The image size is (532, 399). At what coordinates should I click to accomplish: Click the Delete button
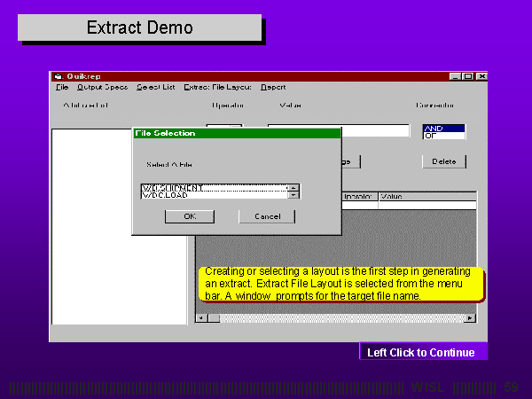click(444, 161)
